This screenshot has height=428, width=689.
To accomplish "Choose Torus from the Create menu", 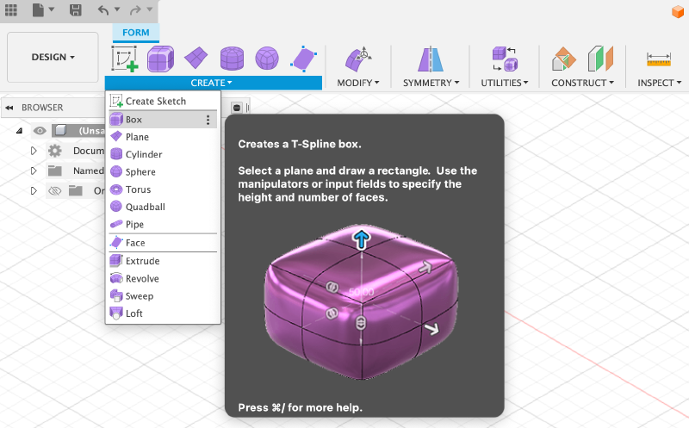I will click(163, 189).
